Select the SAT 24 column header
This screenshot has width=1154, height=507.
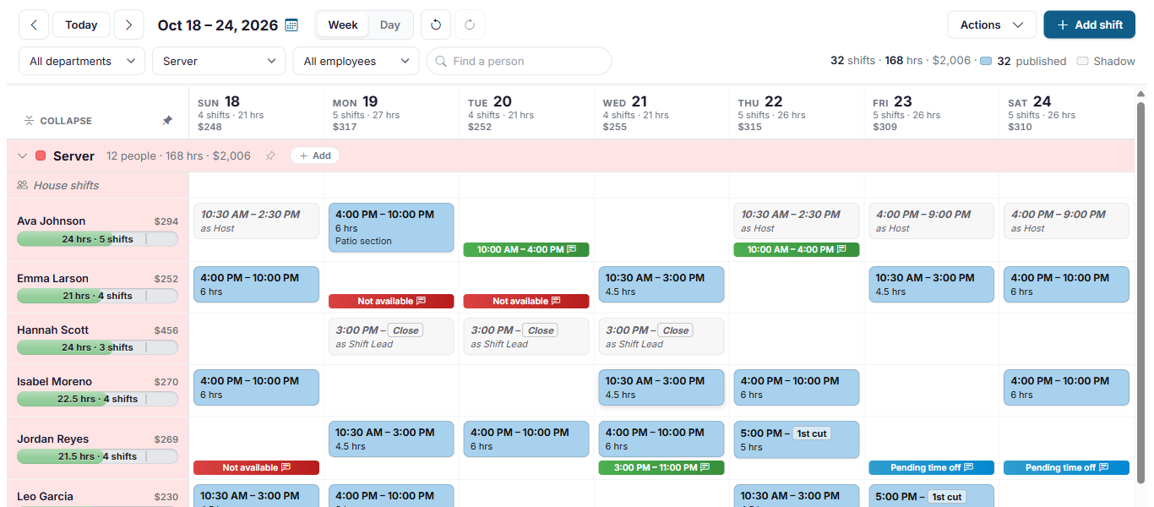click(1066, 113)
